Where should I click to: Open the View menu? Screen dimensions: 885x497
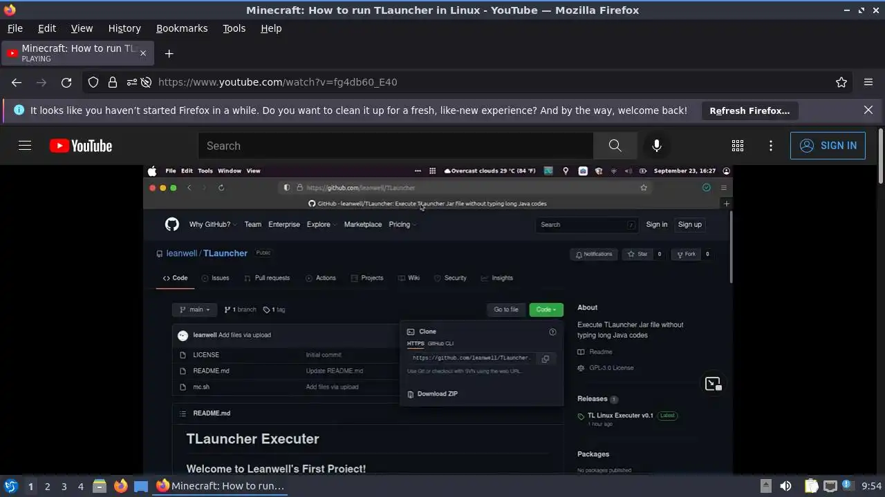coord(82,28)
